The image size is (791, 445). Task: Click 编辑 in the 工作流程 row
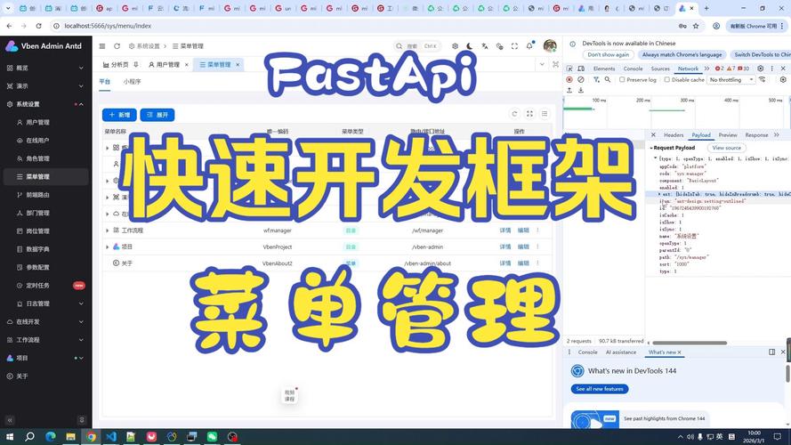click(x=523, y=231)
